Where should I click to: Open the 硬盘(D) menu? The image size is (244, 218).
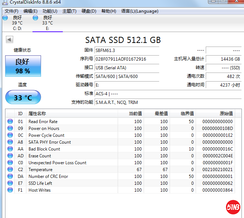pyautogui.click(x=89, y=11)
